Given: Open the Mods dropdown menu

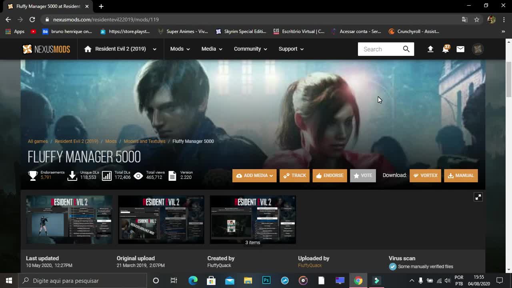Looking at the screenshot, I should click(180, 49).
